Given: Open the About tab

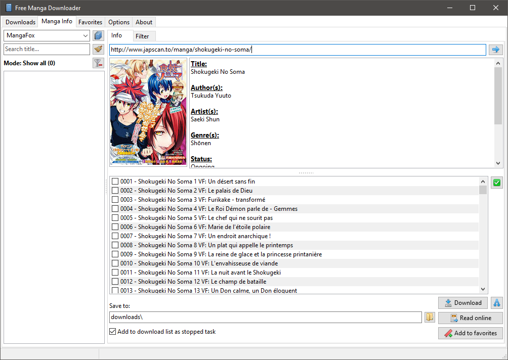Looking at the screenshot, I should point(144,22).
